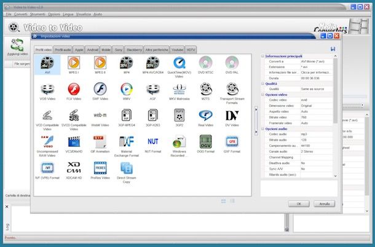This screenshot has height=247, width=375.
Task: Select the AVI video profile icon
Action: 47,63
